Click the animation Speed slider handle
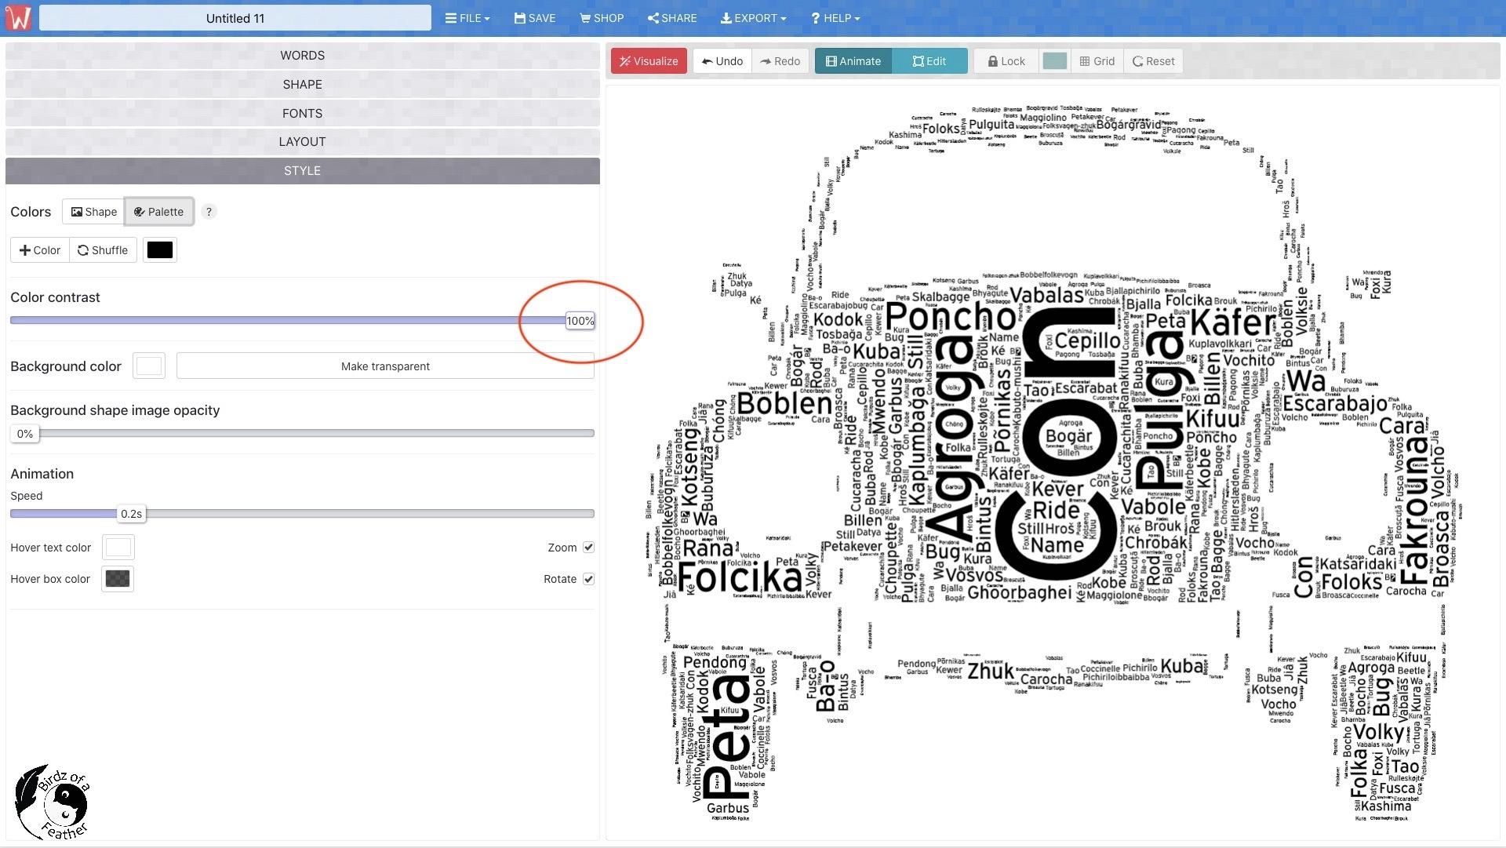Viewport: 1506px width, 848px height. point(131,514)
